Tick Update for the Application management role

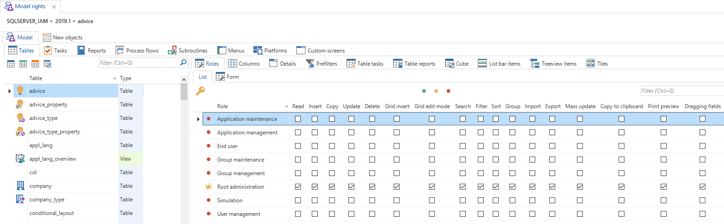click(351, 132)
